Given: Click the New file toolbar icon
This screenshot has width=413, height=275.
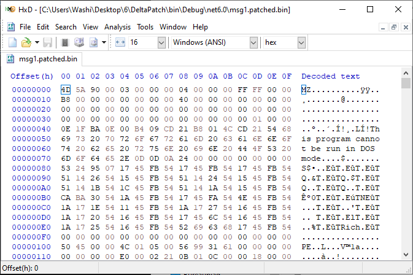Looking at the screenshot, I should tap(12, 42).
